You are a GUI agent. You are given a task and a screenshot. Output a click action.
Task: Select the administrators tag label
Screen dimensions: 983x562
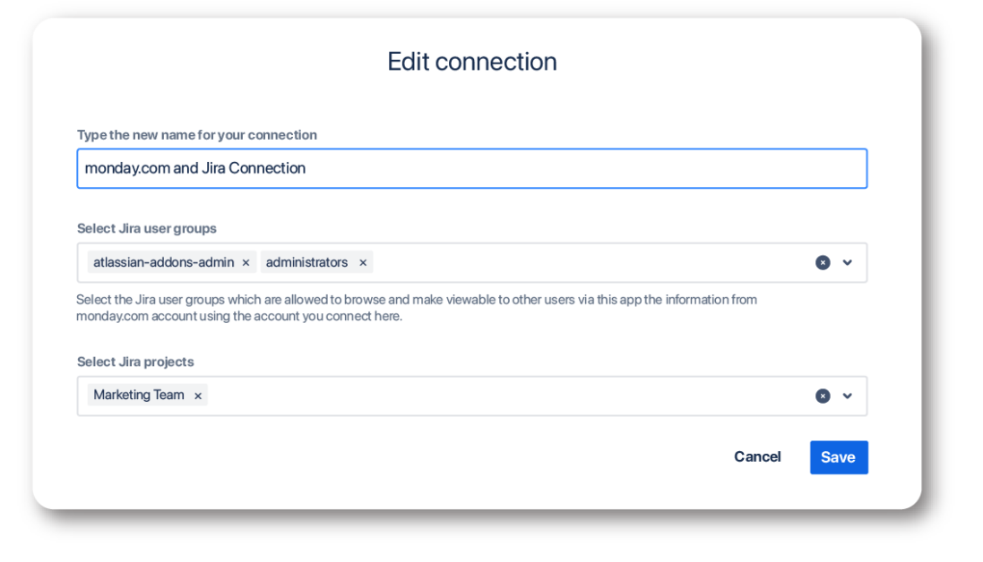click(x=306, y=263)
